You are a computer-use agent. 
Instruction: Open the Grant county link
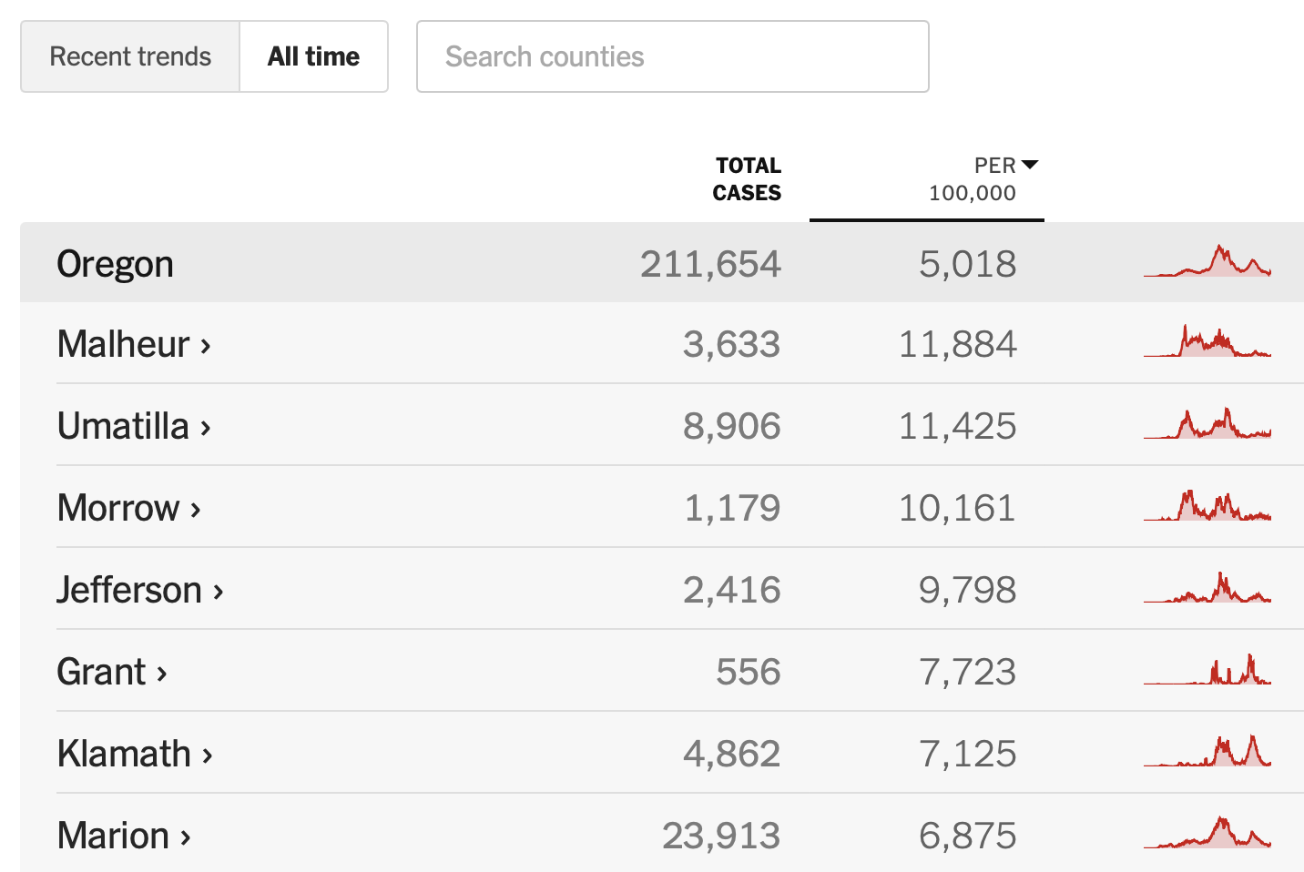(101, 672)
